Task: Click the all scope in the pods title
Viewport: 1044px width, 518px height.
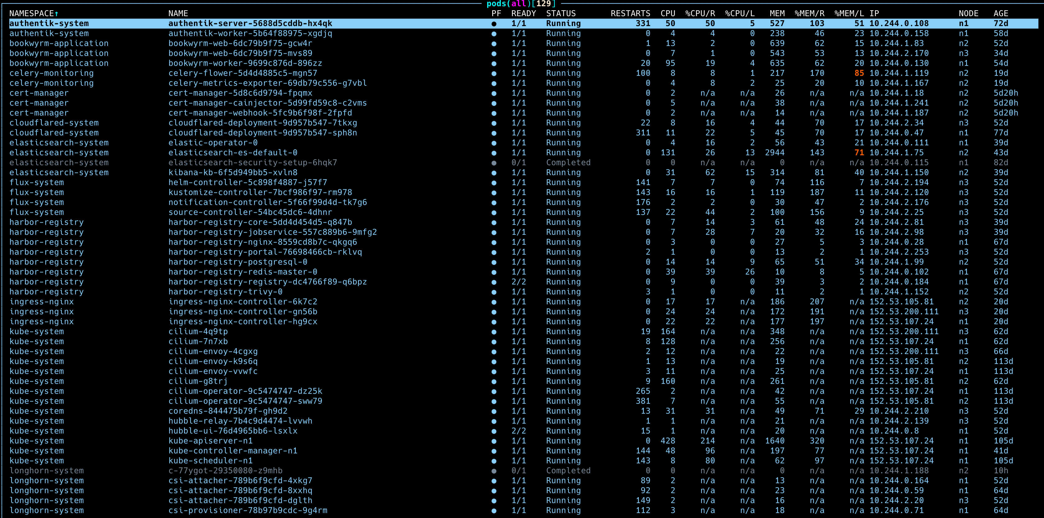Action: [x=518, y=4]
